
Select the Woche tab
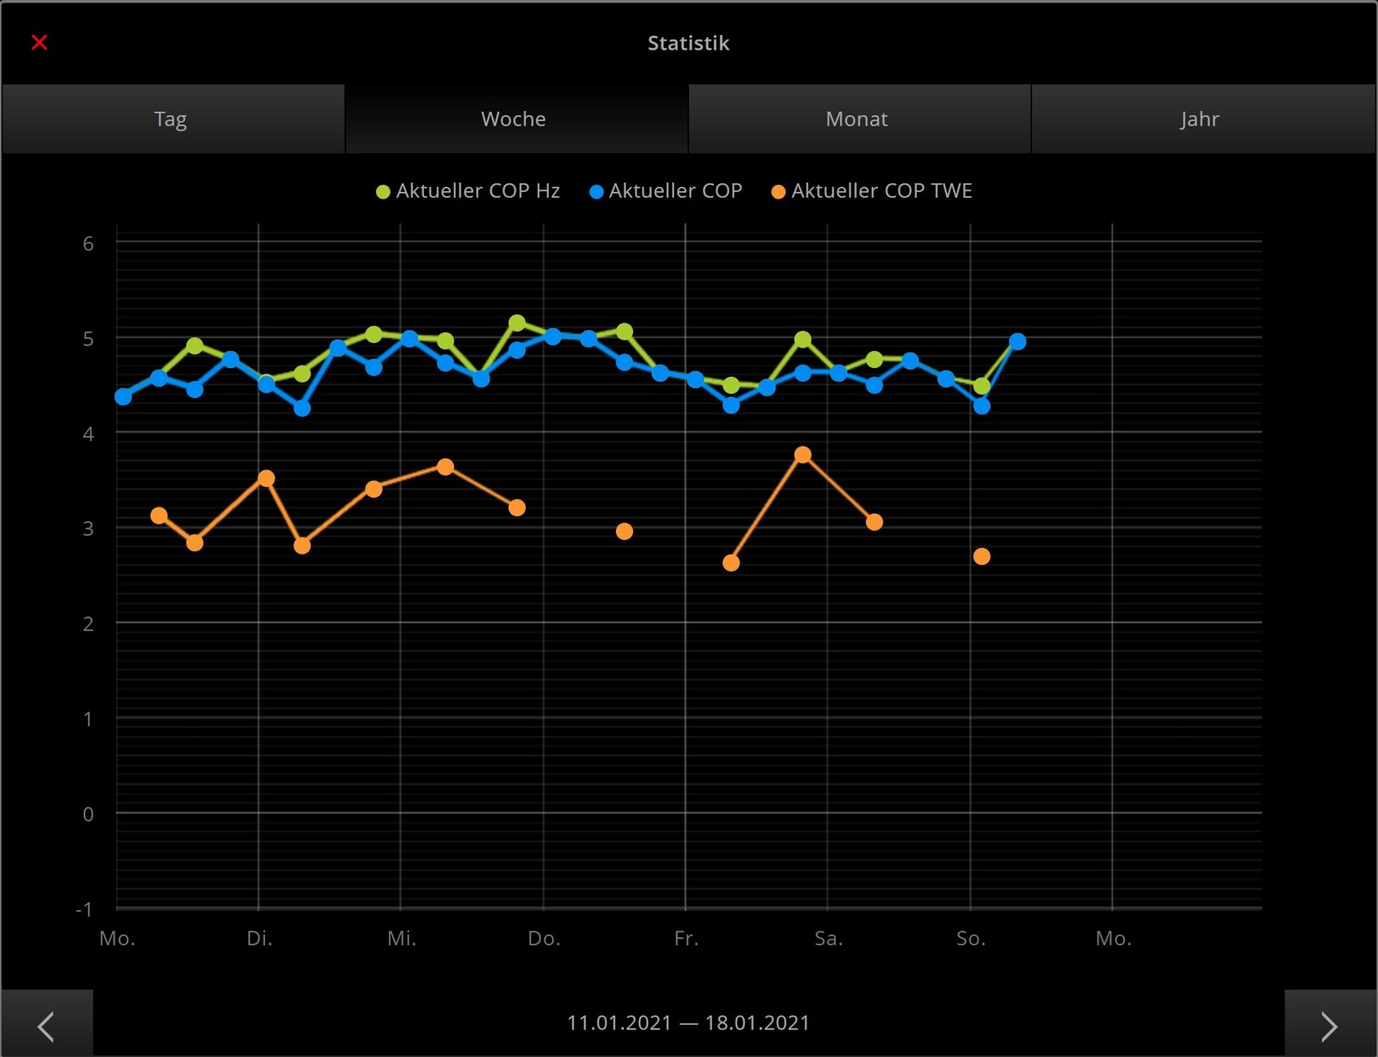(516, 119)
